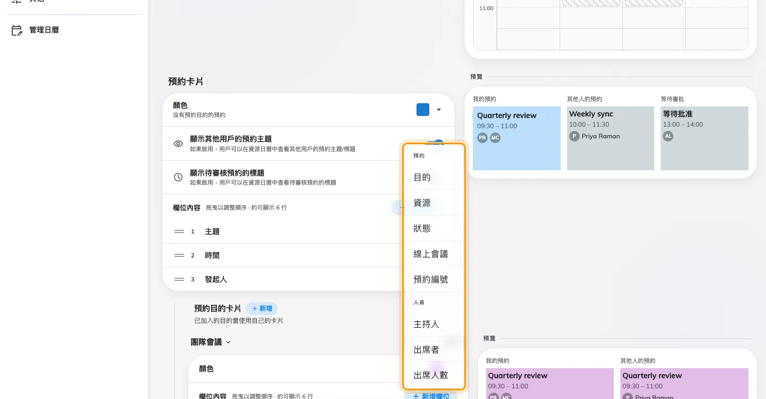Click the 預約卡片 section heading
The width and height of the screenshot is (766, 399).
coord(186,81)
